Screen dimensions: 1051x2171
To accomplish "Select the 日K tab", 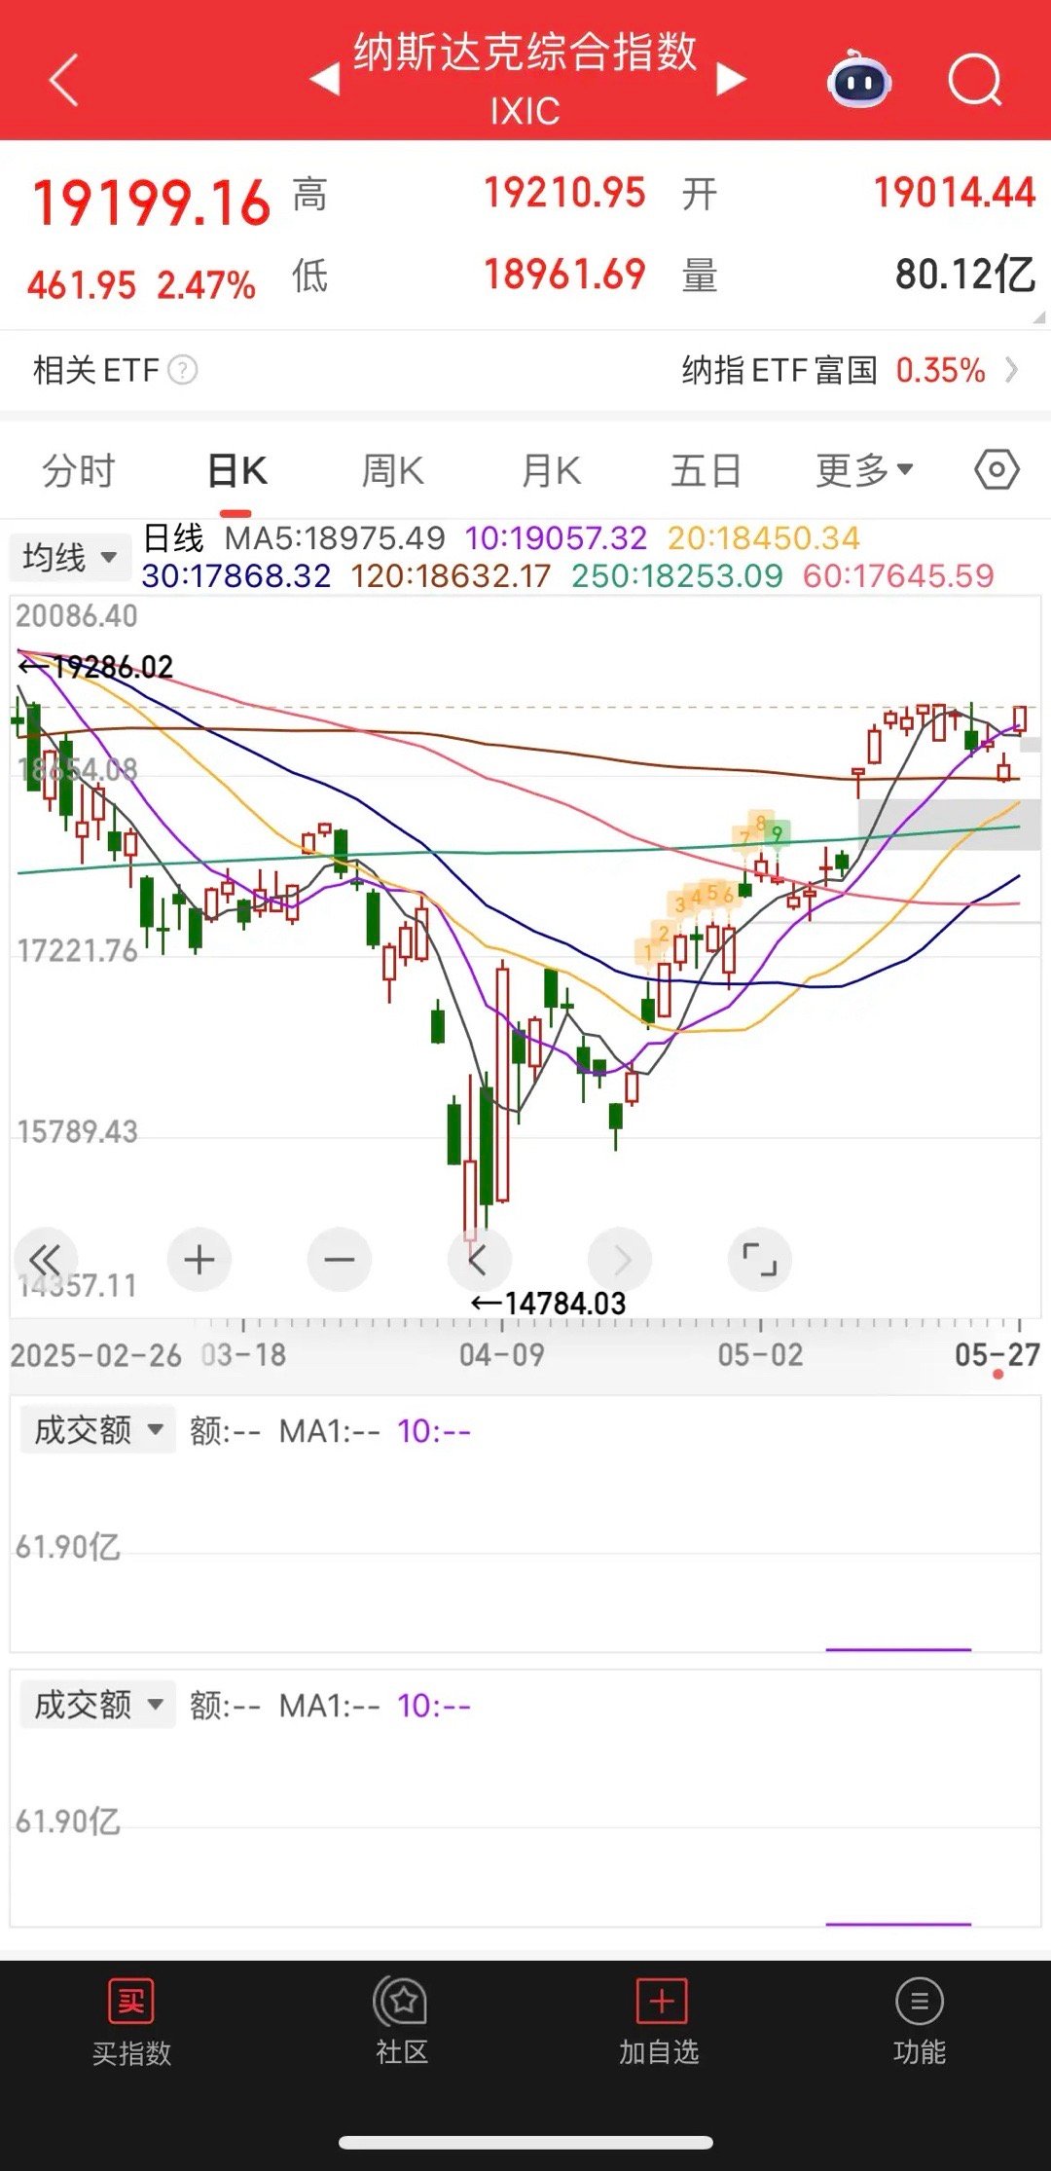I will (236, 470).
